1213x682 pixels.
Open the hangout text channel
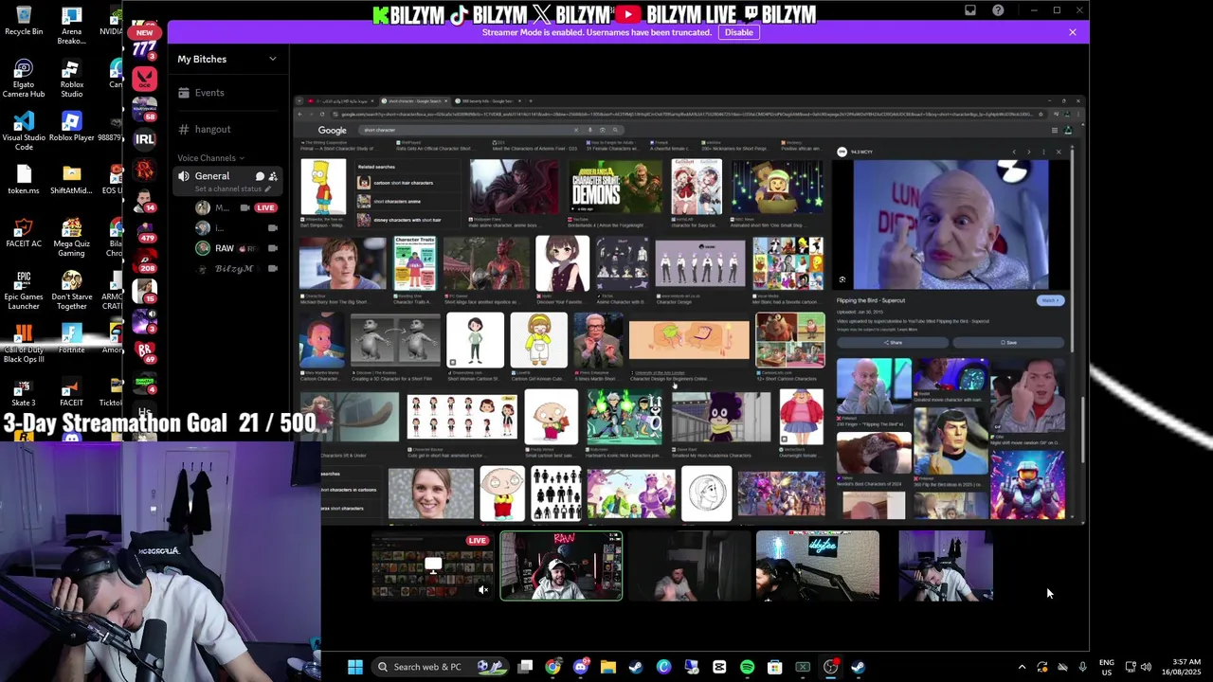[227, 129]
